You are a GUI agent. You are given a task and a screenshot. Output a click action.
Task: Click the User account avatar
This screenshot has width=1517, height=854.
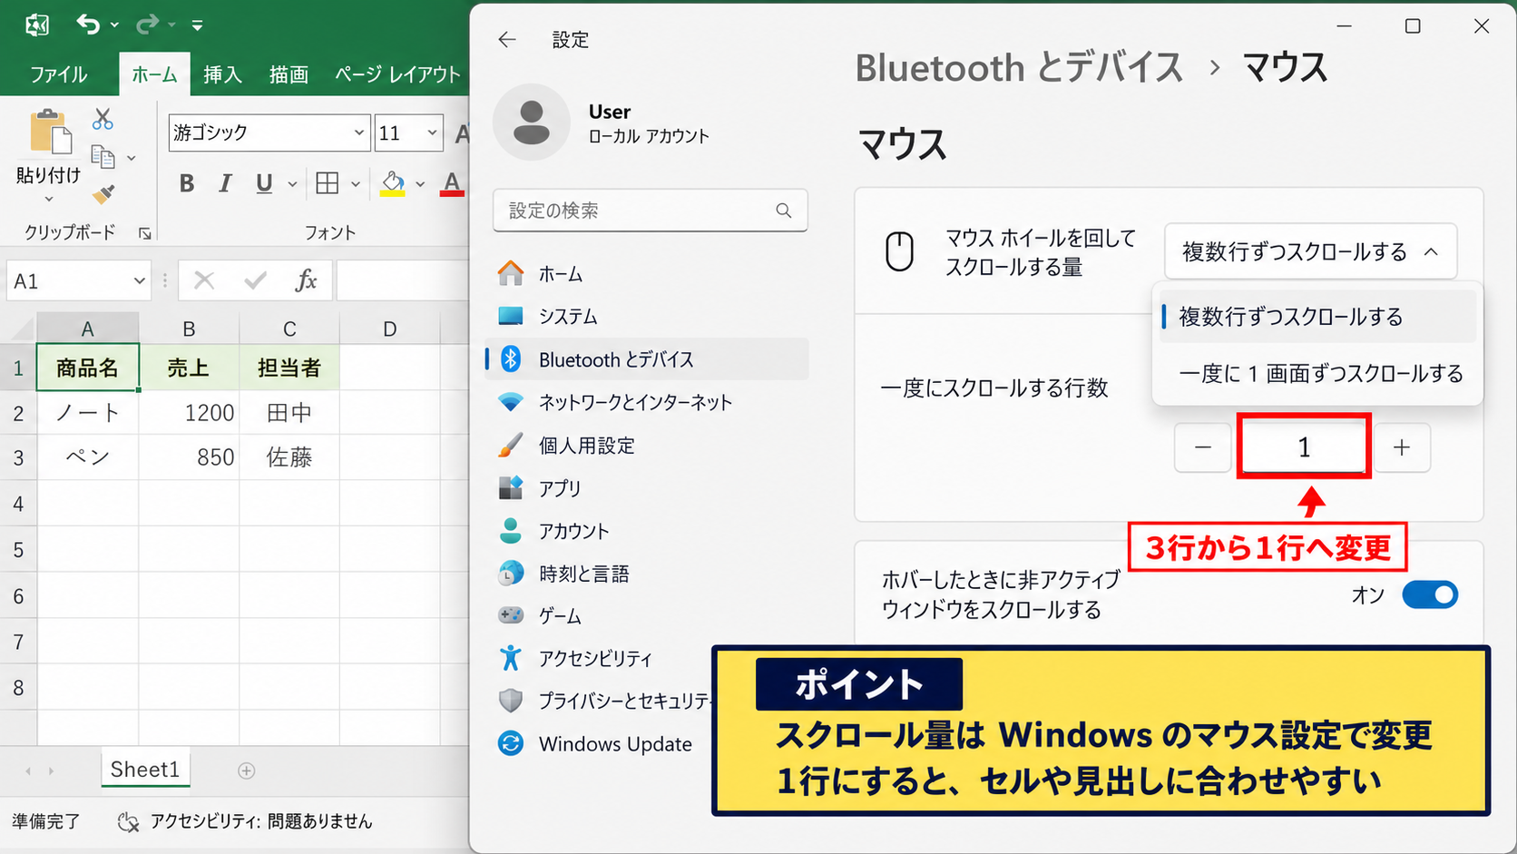click(x=531, y=123)
